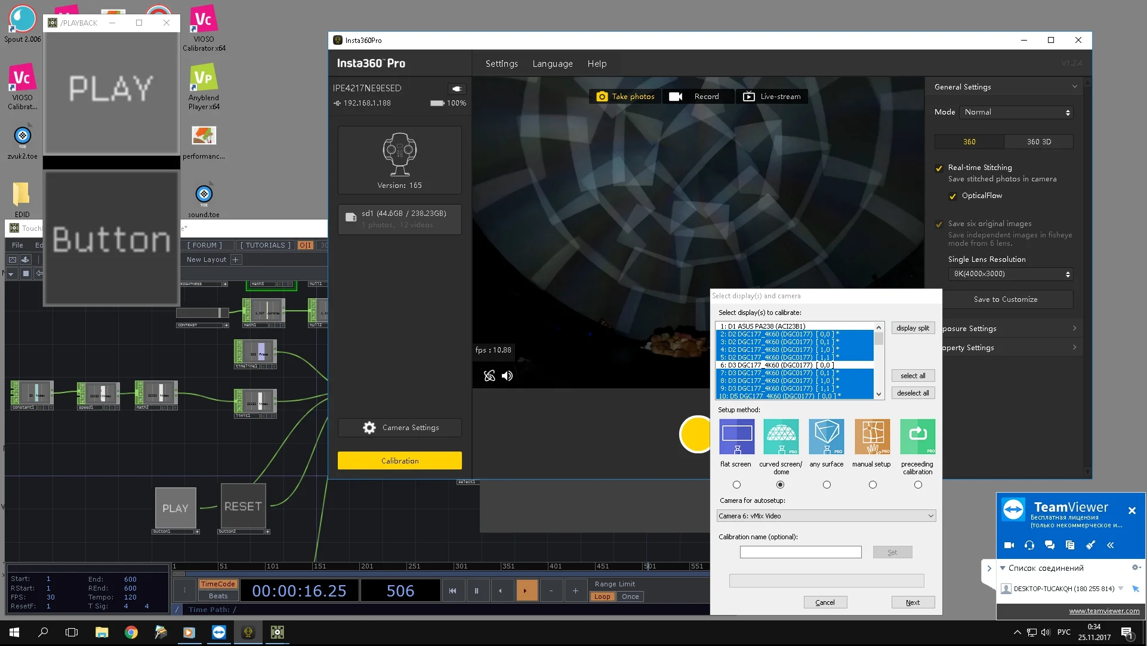Select flat screen radio button
This screenshot has width=1147, height=646.
[x=736, y=485]
